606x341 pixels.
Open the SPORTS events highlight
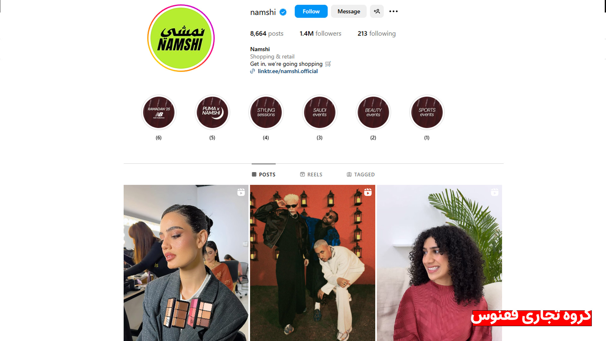pos(427,112)
